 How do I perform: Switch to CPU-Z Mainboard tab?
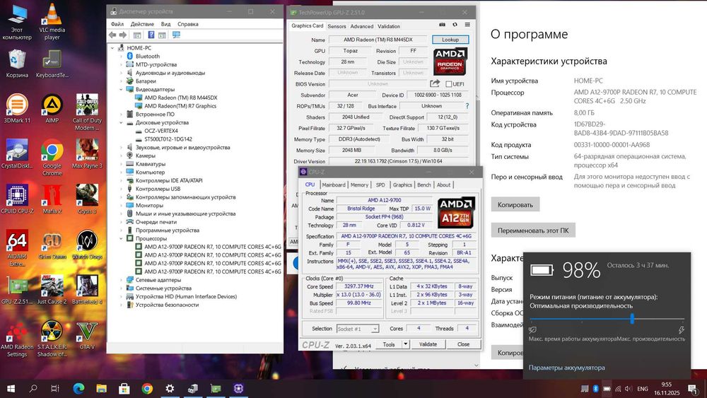coord(334,185)
